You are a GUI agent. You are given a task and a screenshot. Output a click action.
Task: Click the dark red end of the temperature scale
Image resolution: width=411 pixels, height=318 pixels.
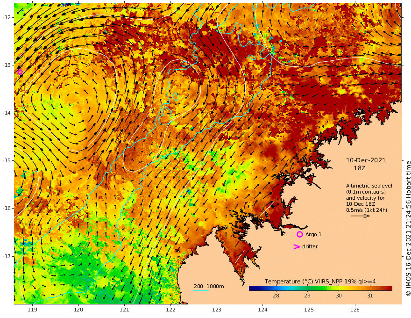click(x=390, y=288)
